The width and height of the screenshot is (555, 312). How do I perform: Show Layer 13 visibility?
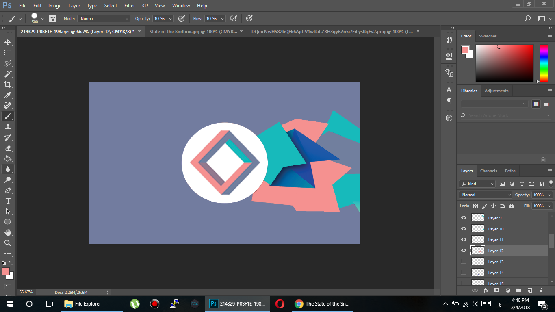[x=464, y=261]
